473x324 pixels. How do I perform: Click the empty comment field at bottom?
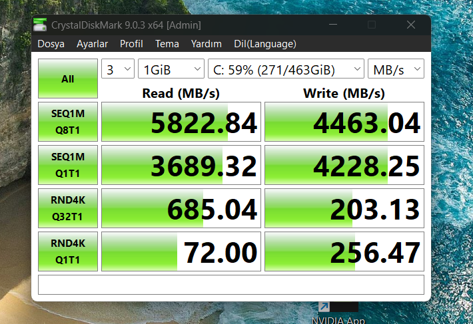[x=231, y=285]
